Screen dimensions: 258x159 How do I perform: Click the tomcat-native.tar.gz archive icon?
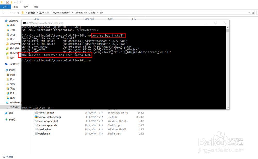click(x=36, y=117)
